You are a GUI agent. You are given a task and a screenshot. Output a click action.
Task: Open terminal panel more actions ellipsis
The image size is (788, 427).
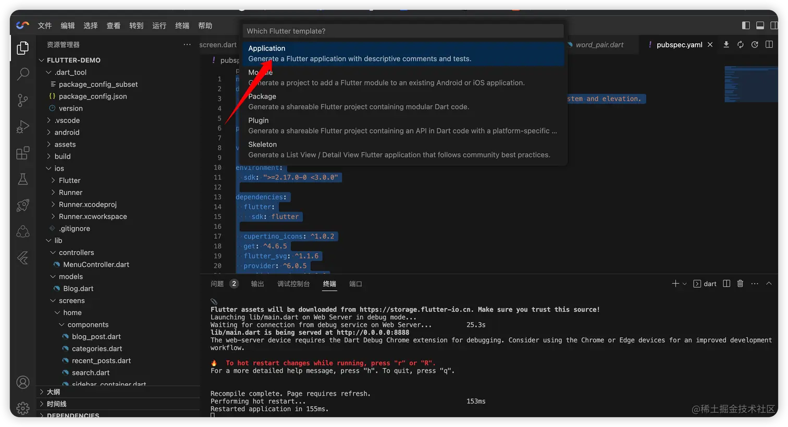[755, 284]
